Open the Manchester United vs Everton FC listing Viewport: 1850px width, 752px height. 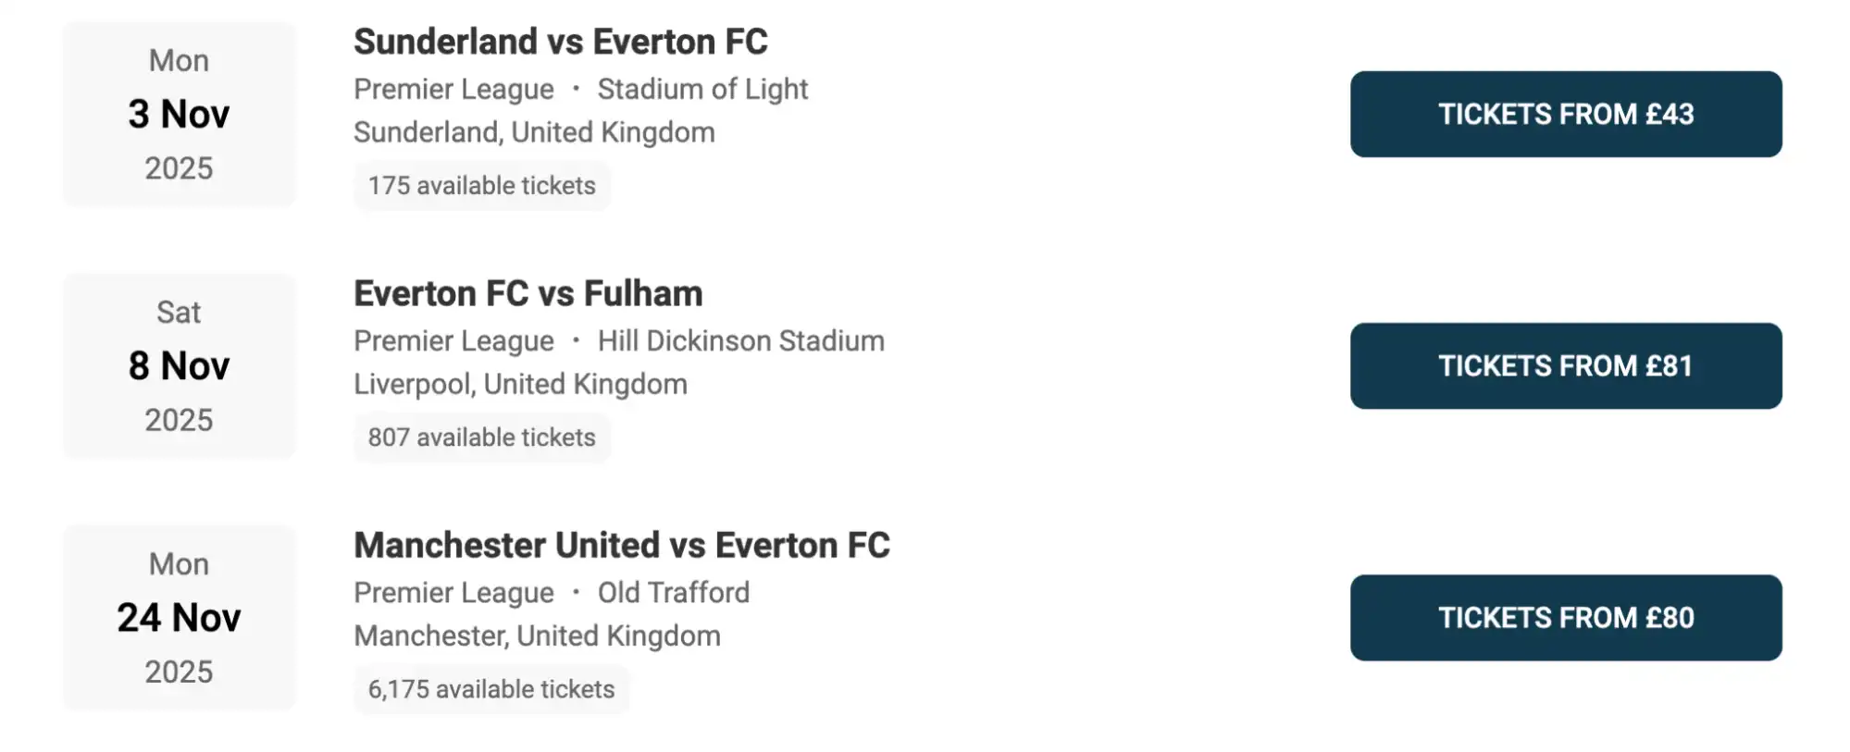click(621, 546)
